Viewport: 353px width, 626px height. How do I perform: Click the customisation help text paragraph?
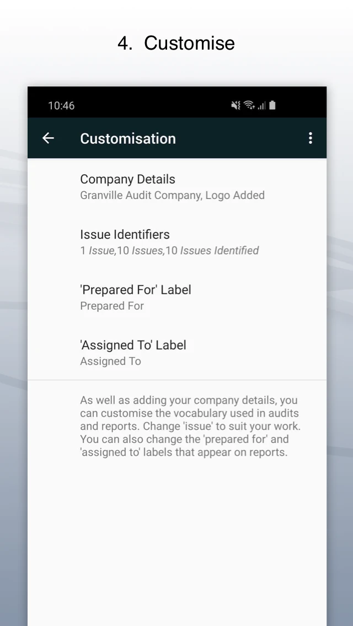pyautogui.click(x=190, y=426)
